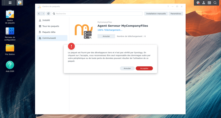Screen dimensions: 221x118
Task: Click the red warning exclamation icon
Action: coord(71,46)
